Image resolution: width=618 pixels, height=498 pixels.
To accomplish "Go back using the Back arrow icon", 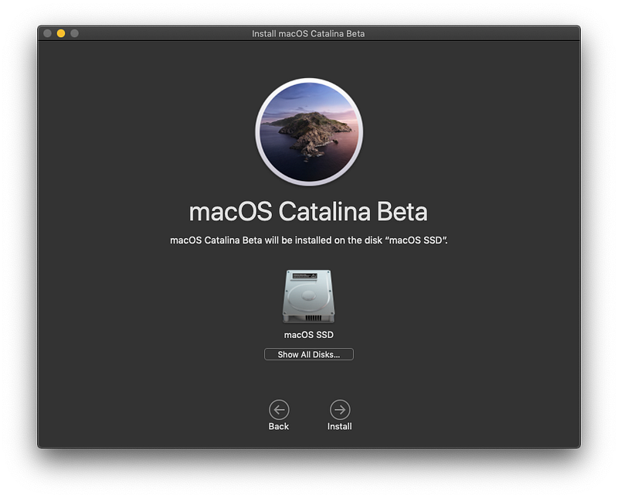I will coord(279,410).
